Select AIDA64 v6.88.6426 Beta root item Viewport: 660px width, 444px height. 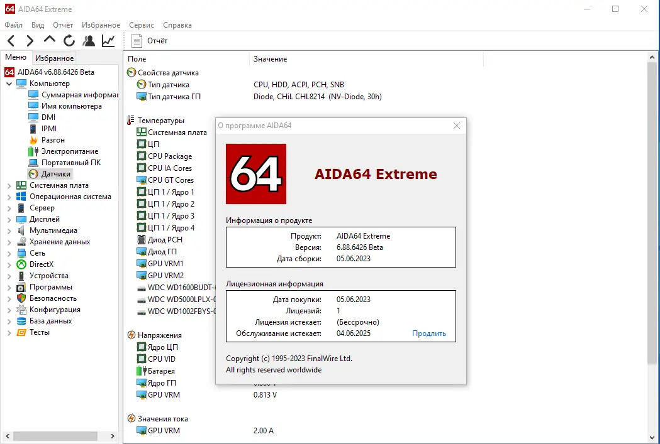(50, 72)
